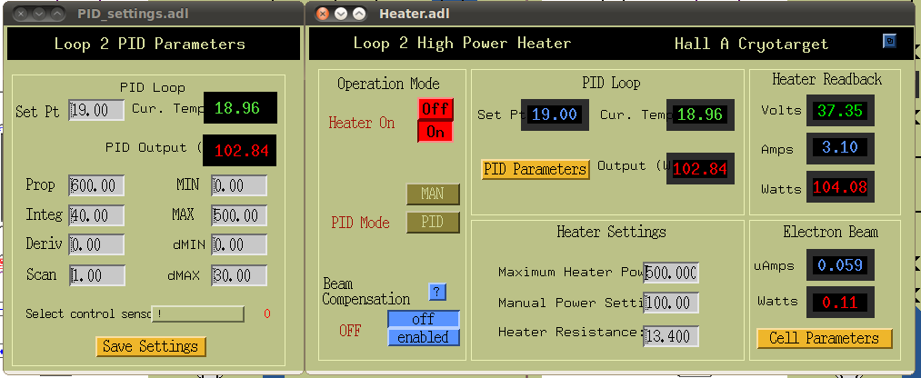Edit Set Pt field in PID_settings window
The width and height of the screenshot is (921, 378).
coord(96,110)
